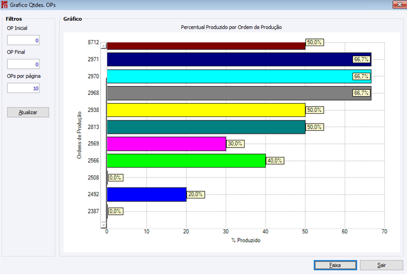Click the magenta bar for OP 2569
This screenshot has width=407, height=274.
(167, 144)
